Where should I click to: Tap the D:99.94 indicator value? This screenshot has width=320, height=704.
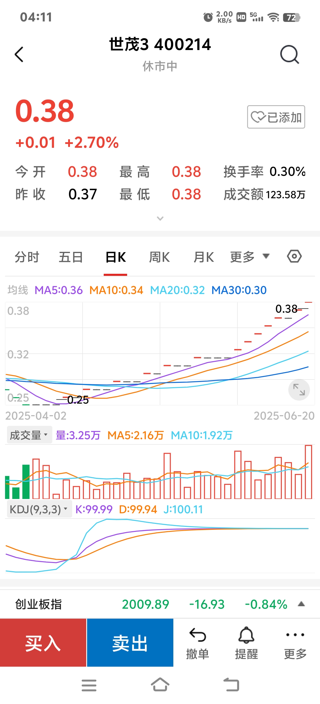point(138,509)
